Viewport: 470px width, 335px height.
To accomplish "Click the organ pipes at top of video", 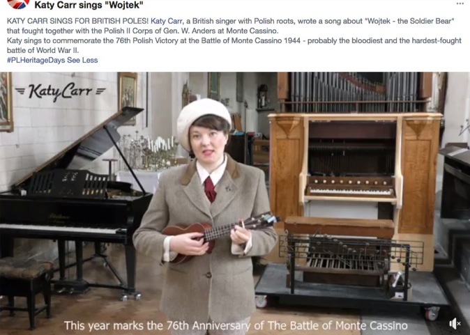I will pos(355,92).
